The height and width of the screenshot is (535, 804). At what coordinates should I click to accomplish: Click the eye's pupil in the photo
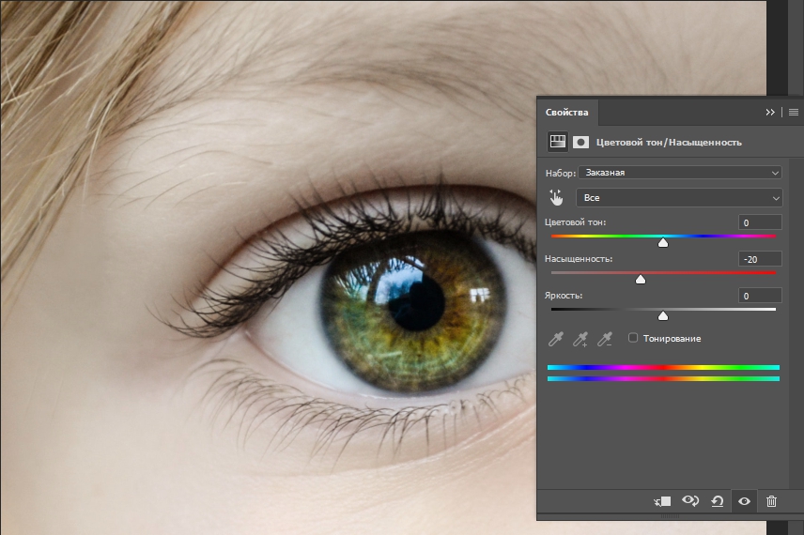(x=416, y=304)
